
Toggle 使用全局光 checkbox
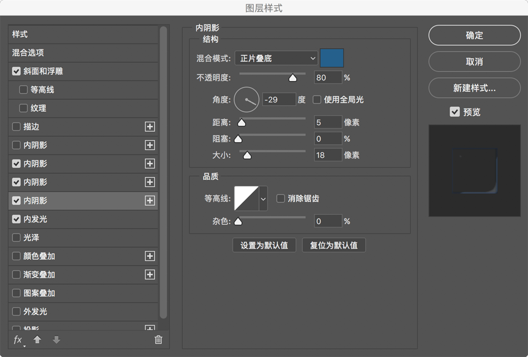click(x=317, y=100)
